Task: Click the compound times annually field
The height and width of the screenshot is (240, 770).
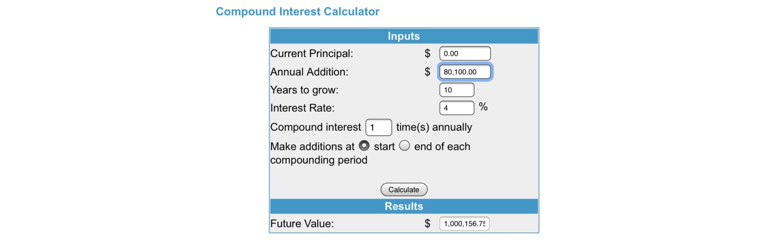Action: pyautogui.click(x=378, y=127)
